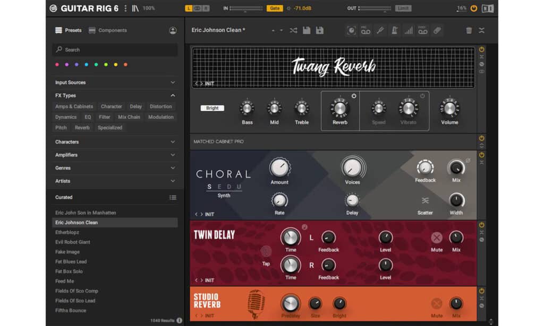Screen dimensions: 544x326
Task: Click the sync icon above Twin Delay Time
Action: click(304, 227)
